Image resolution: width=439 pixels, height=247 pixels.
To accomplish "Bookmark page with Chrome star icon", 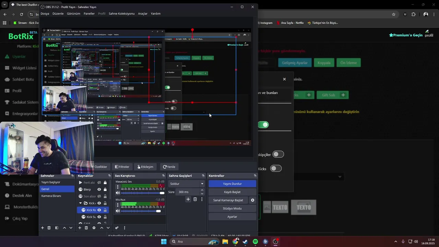I will (394, 14).
